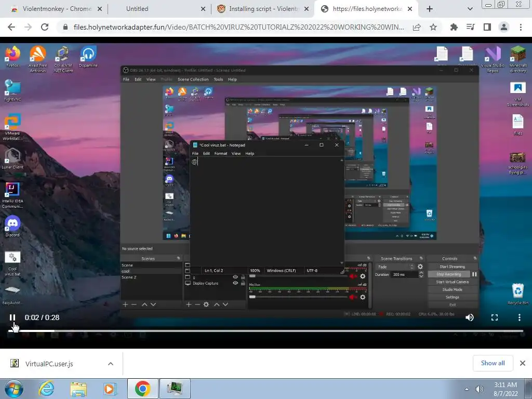
Task: Open the Chrome profile avatar menu
Action: [504, 27]
